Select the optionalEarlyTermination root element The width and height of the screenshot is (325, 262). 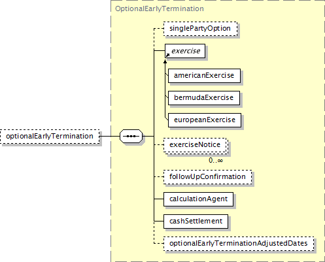coord(50,137)
